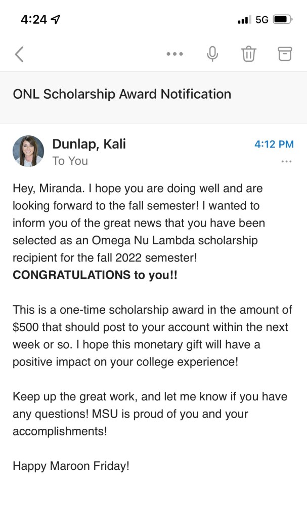This screenshot has height=519, width=307.
Task: Tap the 5G network indicator
Action: 262,20
